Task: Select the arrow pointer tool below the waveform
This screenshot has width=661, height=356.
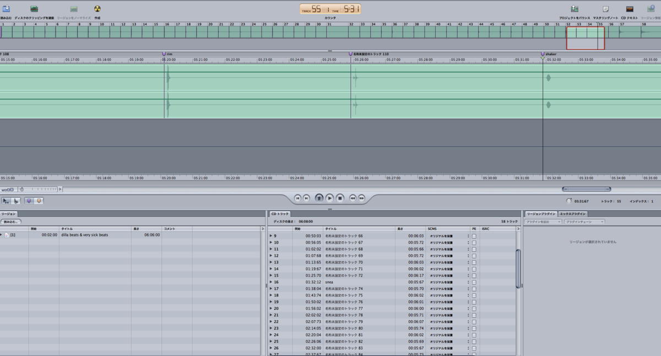Action: coord(7,201)
